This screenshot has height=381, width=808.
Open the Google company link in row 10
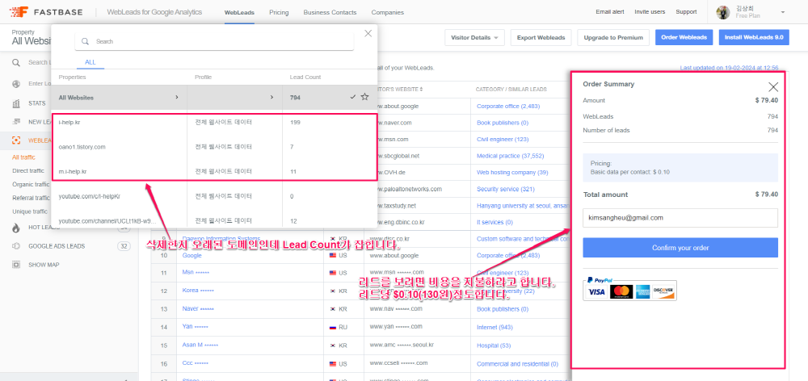(192, 255)
